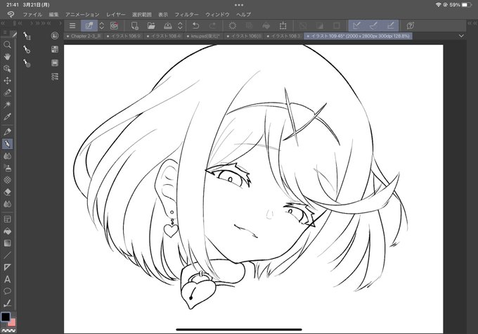Viewport: 478px width, 334px height.
Task: Open the third sub tool icon
Action: [x=27, y=63]
